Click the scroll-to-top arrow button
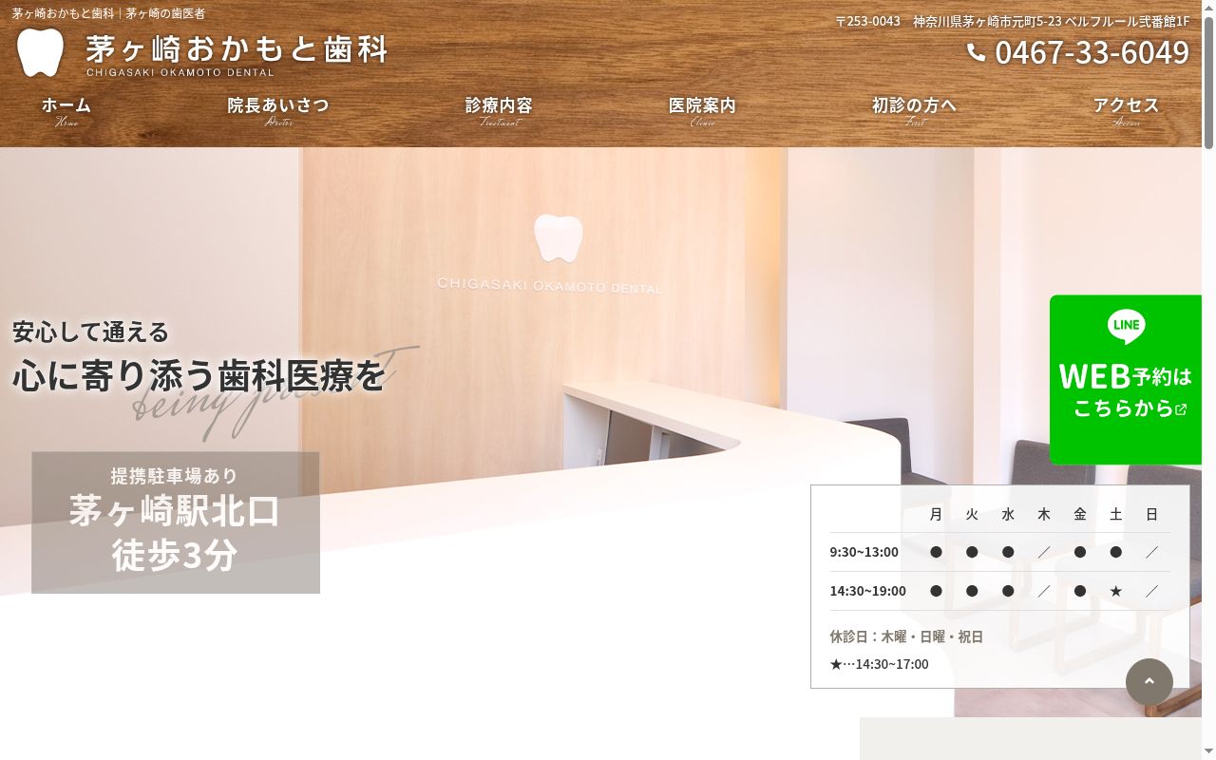This screenshot has width=1216, height=760. point(1149,682)
